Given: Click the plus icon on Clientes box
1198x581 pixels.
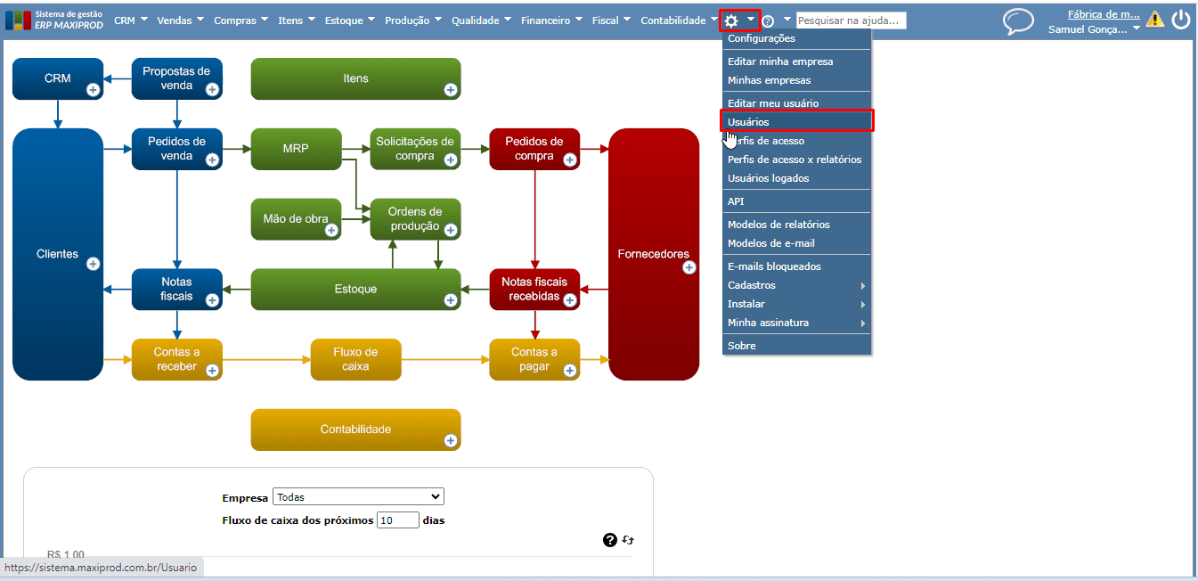Looking at the screenshot, I should (x=93, y=264).
